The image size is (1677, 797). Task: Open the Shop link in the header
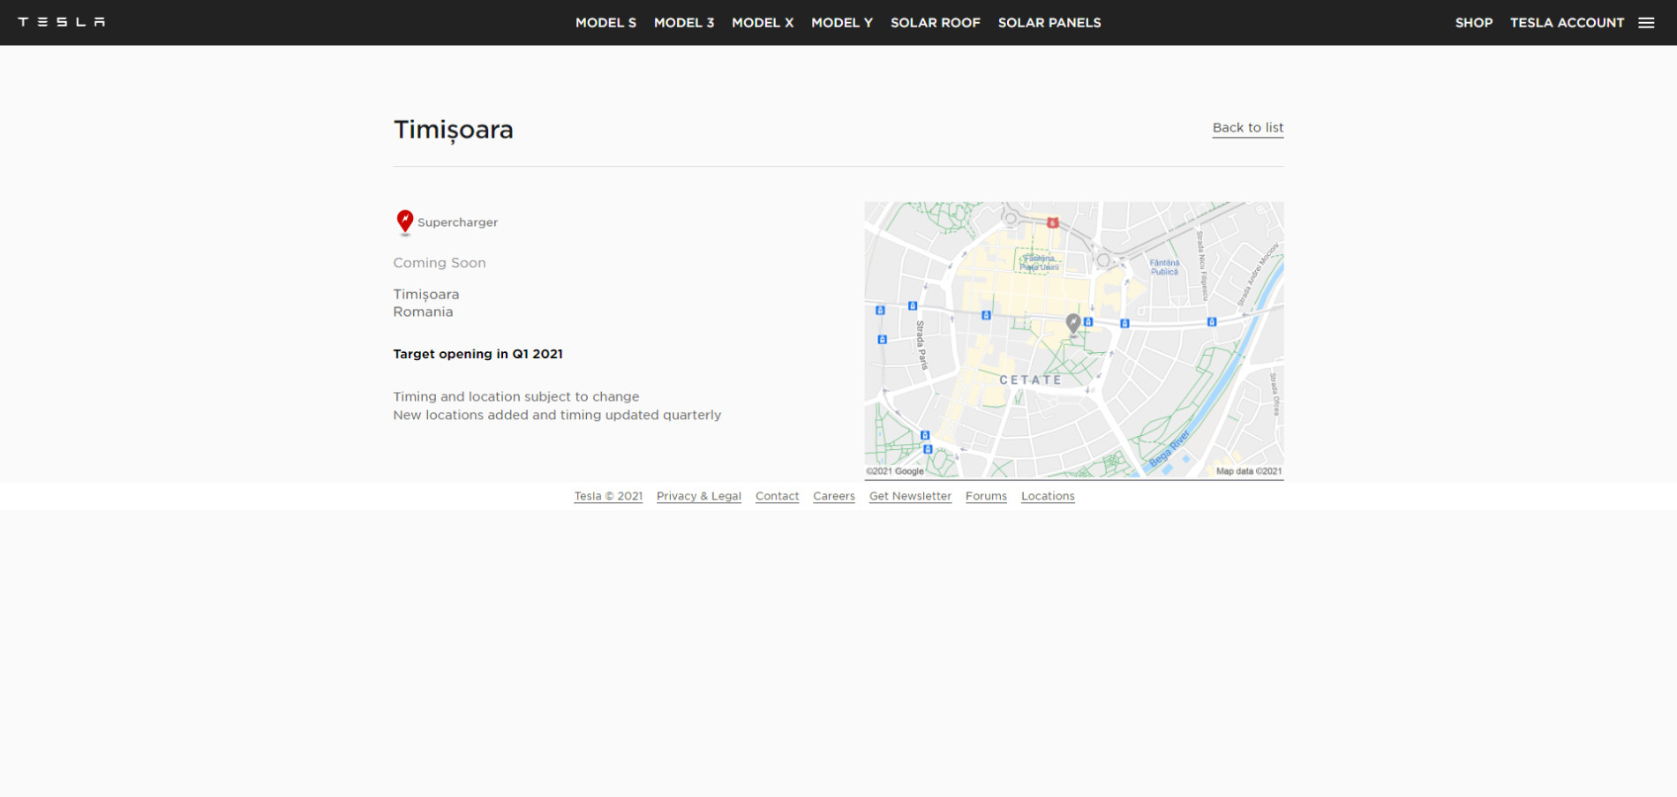[1474, 23]
